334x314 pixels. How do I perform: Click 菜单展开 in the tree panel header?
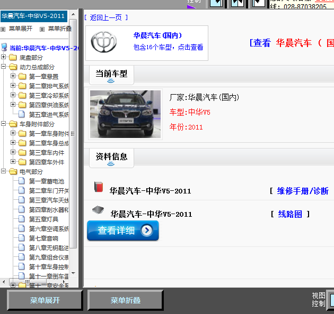click(21, 29)
